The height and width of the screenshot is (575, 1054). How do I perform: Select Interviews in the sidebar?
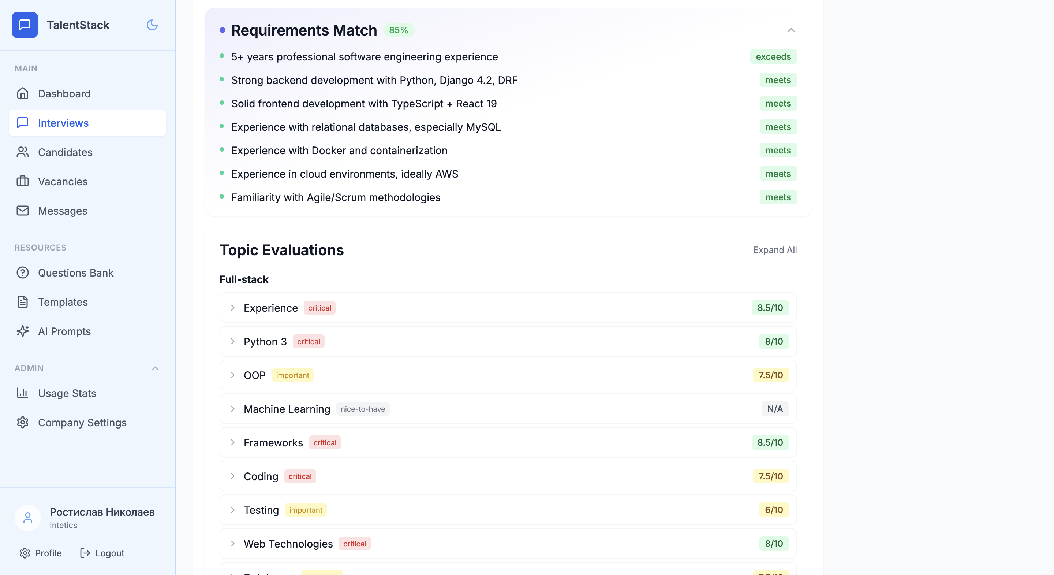click(63, 123)
